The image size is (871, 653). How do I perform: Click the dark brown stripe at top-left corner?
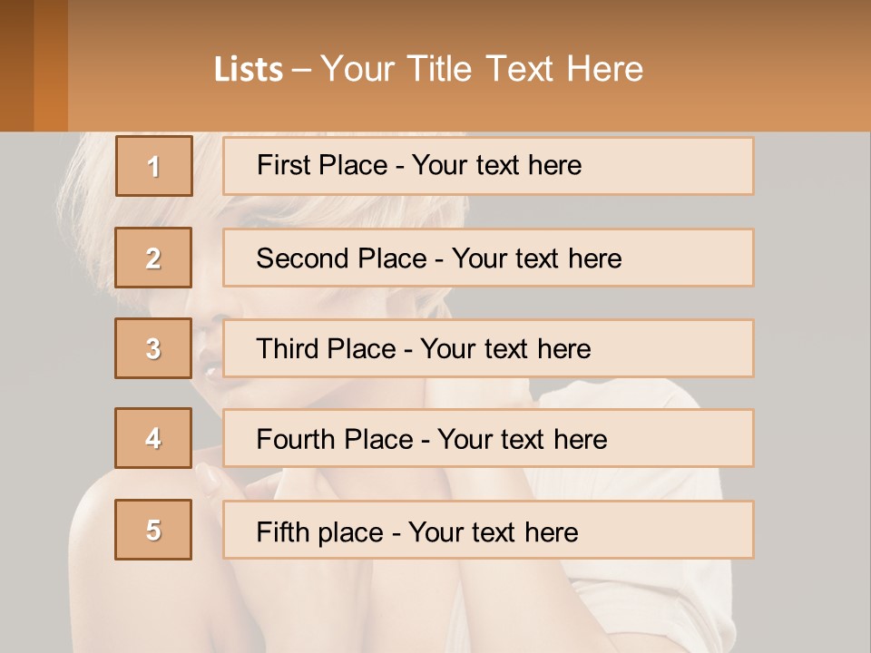(x=16, y=65)
